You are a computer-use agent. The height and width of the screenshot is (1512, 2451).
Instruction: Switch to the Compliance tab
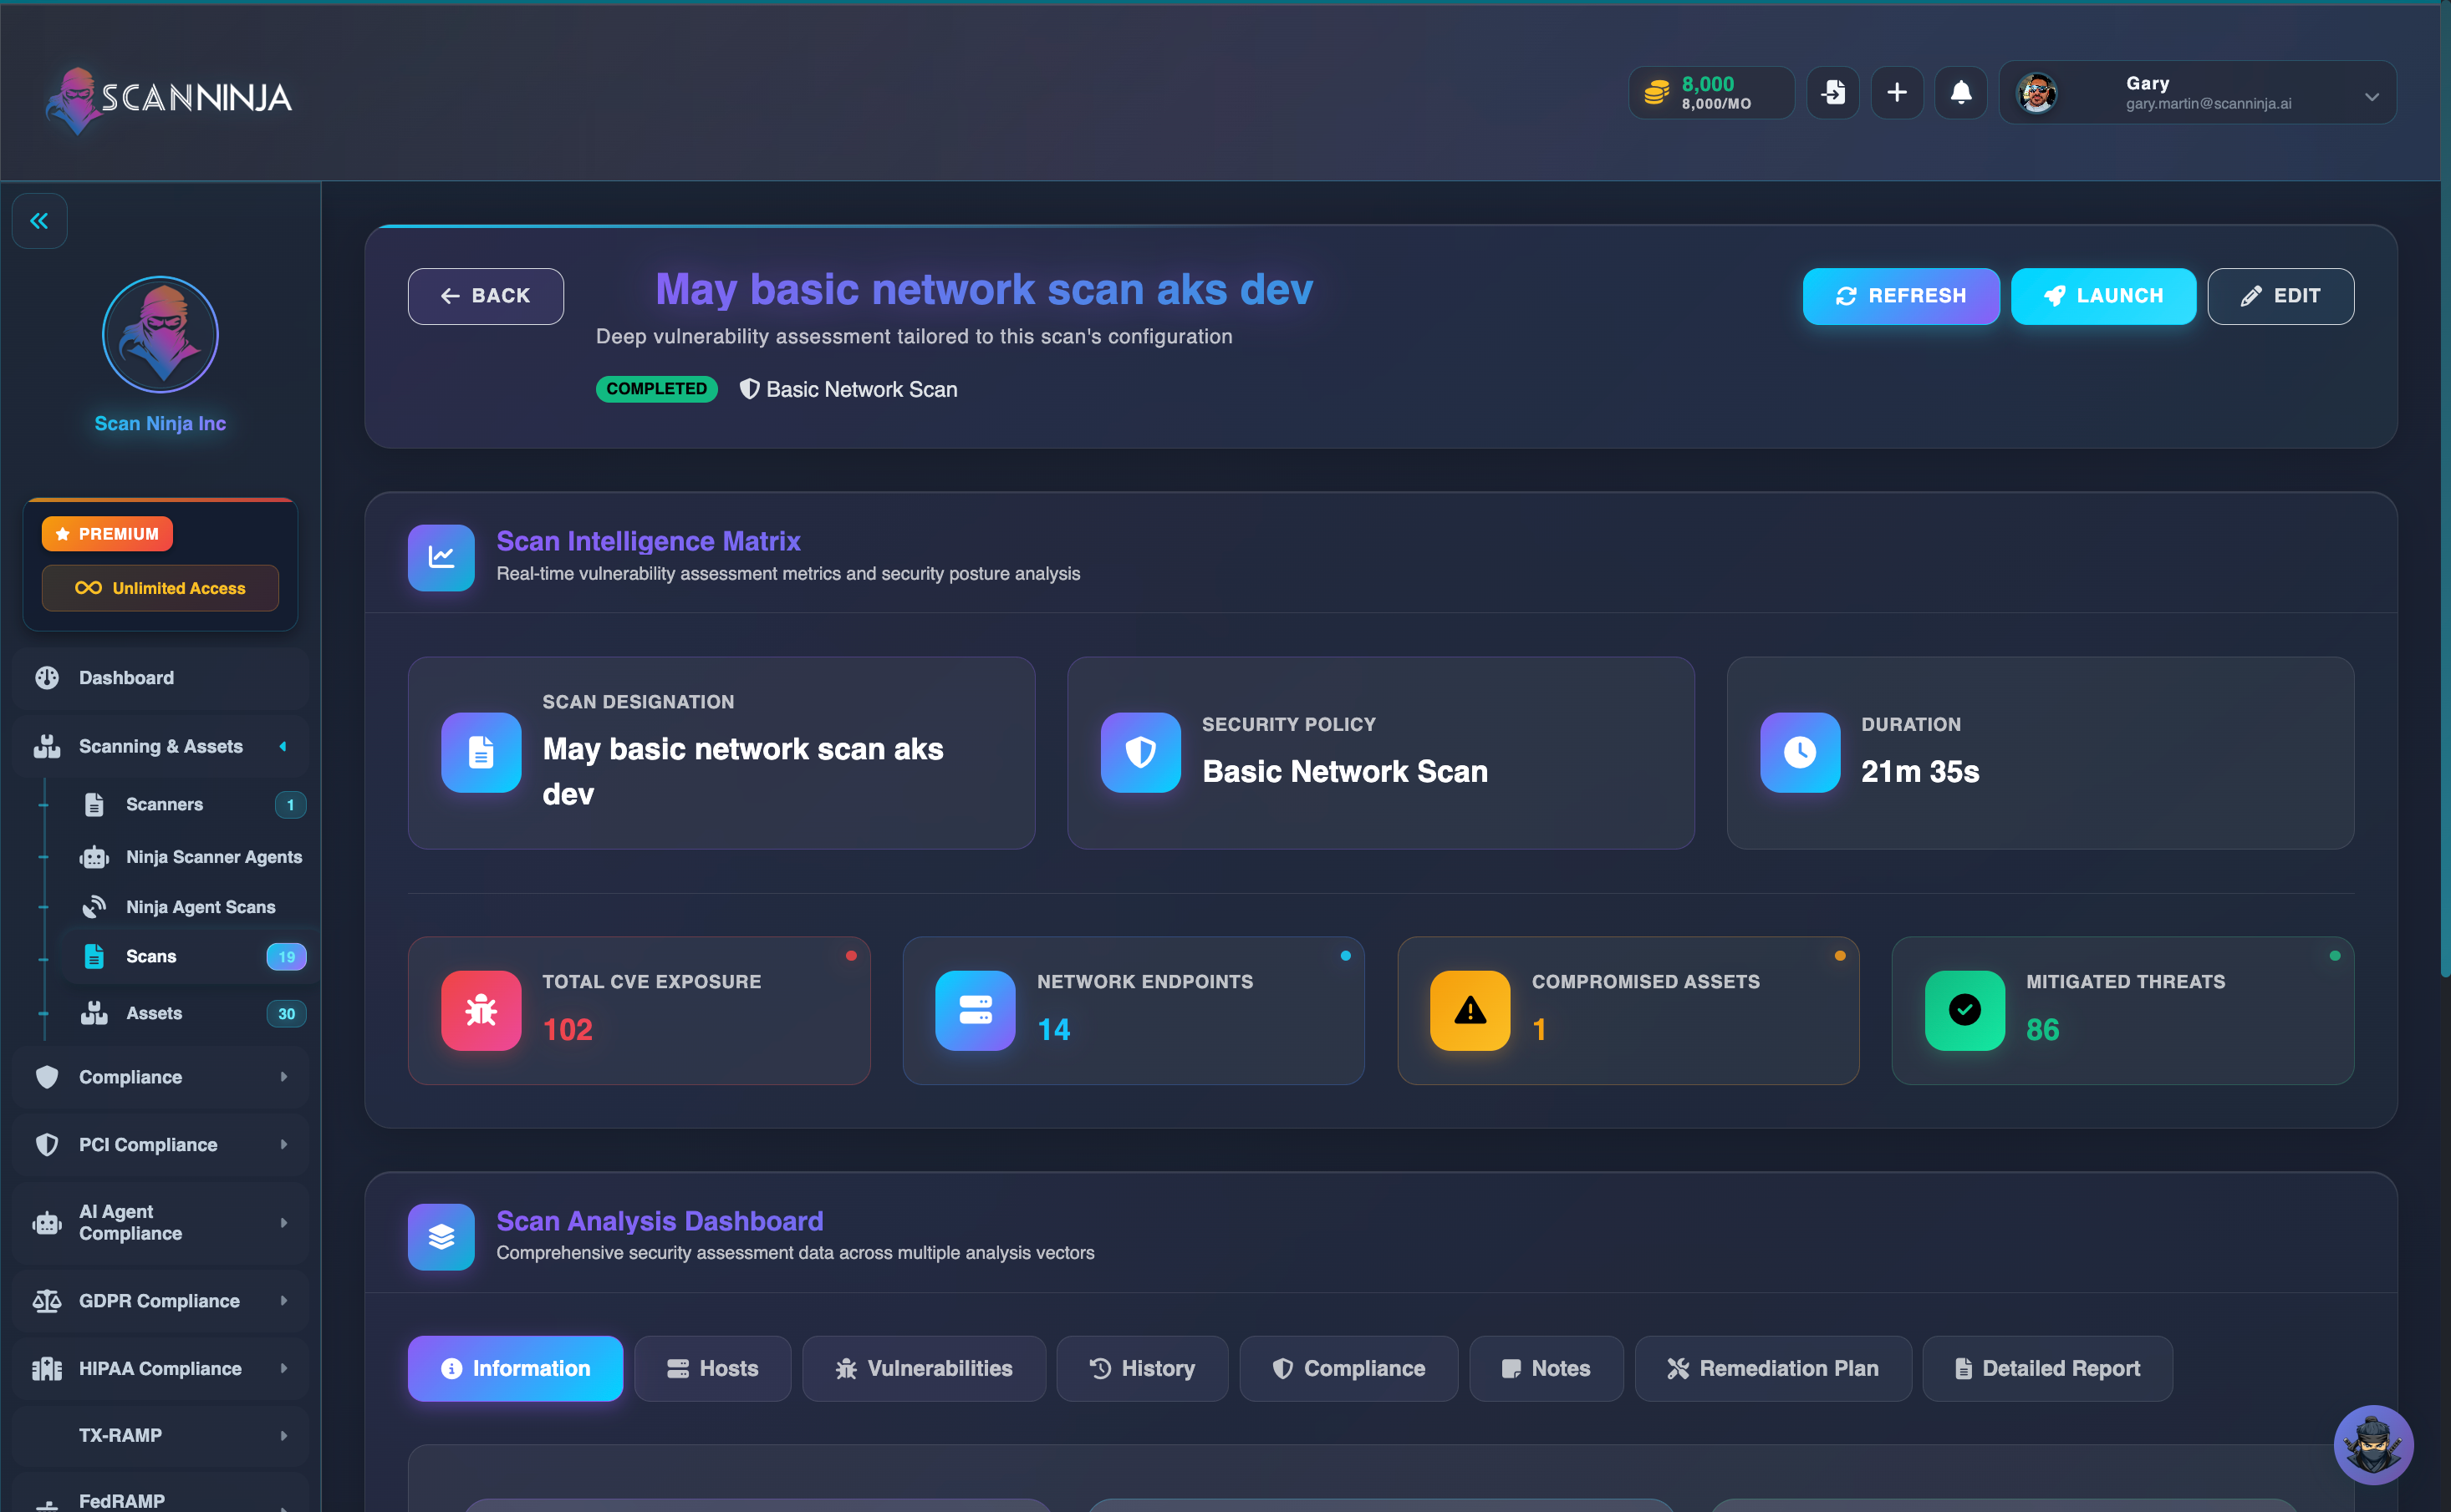point(1348,1368)
